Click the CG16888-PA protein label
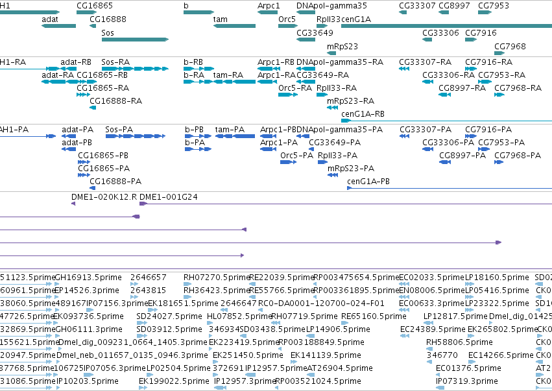Image resolution: width=552 pixels, height=391 pixels. coord(115,182)
